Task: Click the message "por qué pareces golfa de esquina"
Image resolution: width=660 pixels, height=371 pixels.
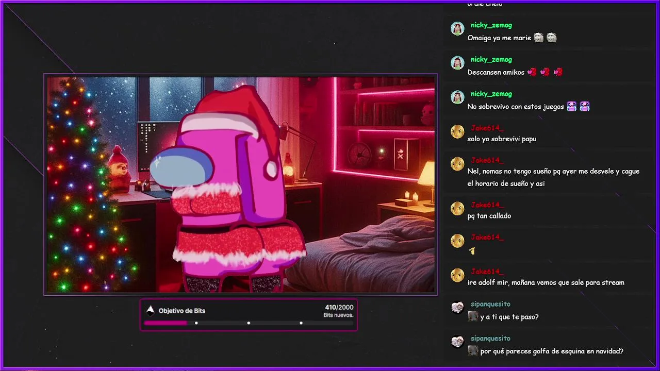Action: click(552, 351)
